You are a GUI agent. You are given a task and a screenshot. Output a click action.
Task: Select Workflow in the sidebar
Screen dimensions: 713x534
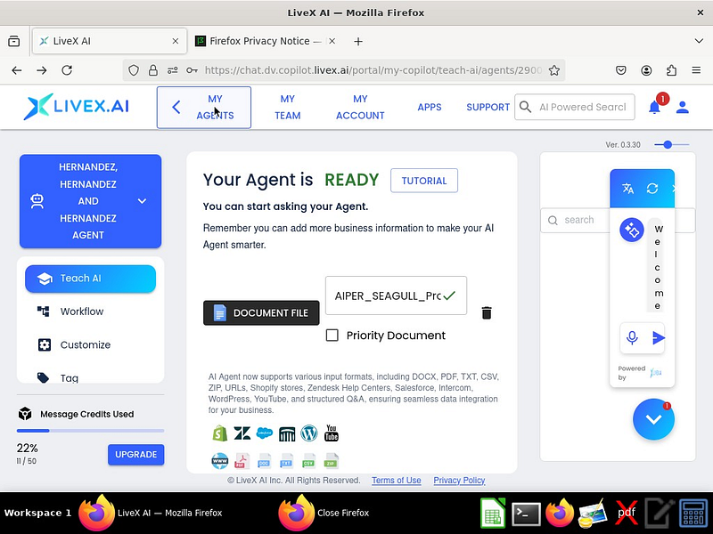click(82, 311)
